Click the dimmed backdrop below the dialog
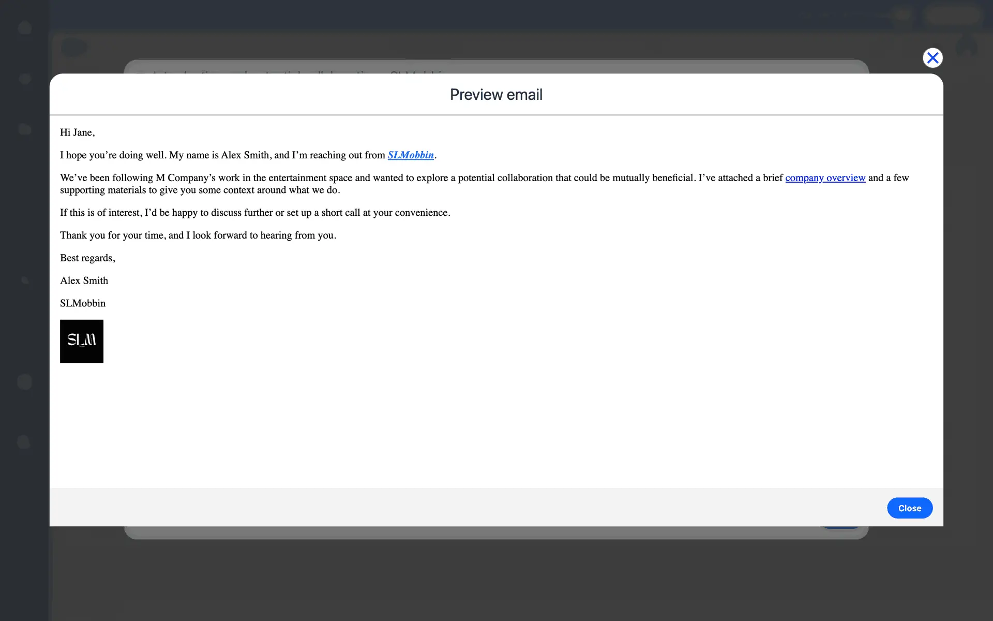Viewport: 993px width, 621px height. tap(496, 580)
